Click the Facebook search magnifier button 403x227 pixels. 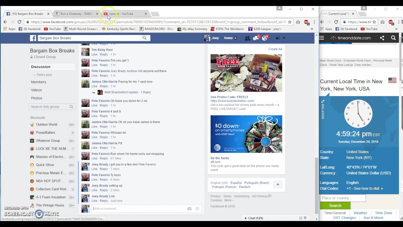point(145,38)
